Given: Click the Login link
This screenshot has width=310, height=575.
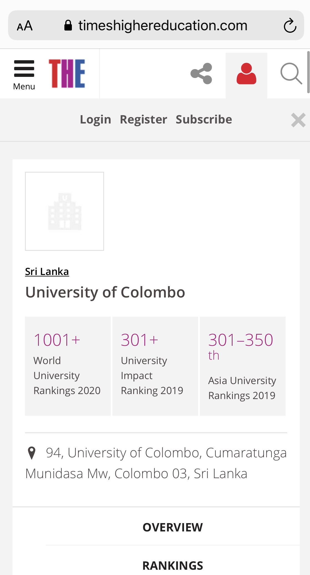Looking at the screenshot, I should [x=95, y=120].
